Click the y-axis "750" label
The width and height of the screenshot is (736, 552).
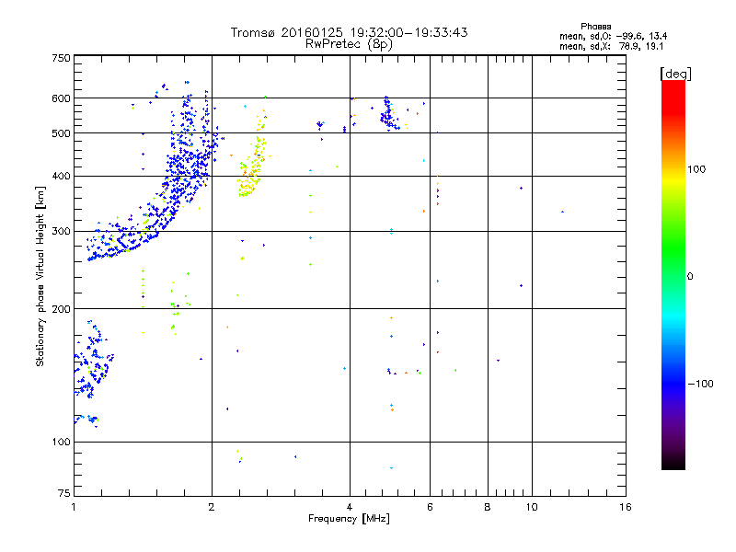pyautogui.click(x=61, y=58)
